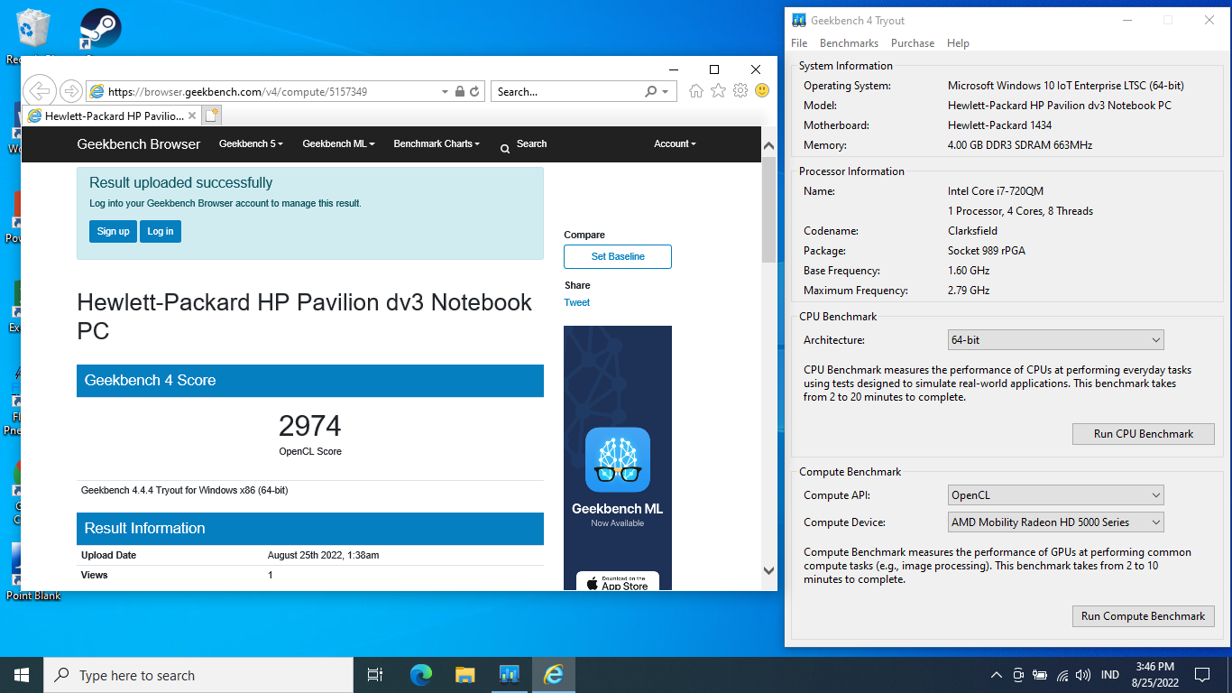1232x693 pixels.
Task: Click the vertical scrollbar thumb in IE
Action: click(768, 208)
